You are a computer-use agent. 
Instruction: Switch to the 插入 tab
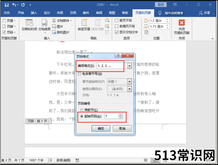point(34,13)
